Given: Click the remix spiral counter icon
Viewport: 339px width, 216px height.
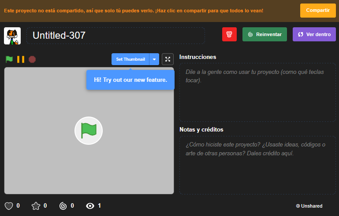Looking at the screenshot, I should 63,206.
